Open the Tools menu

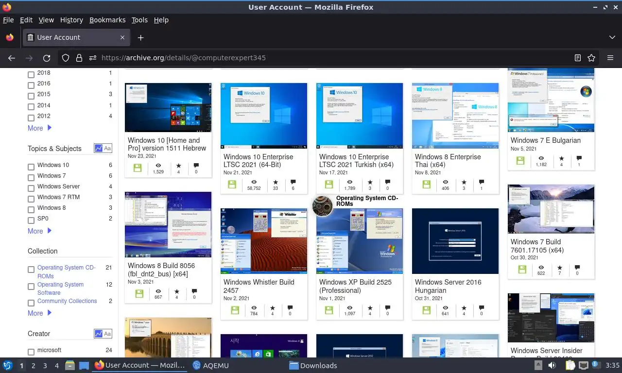(139, 20)
